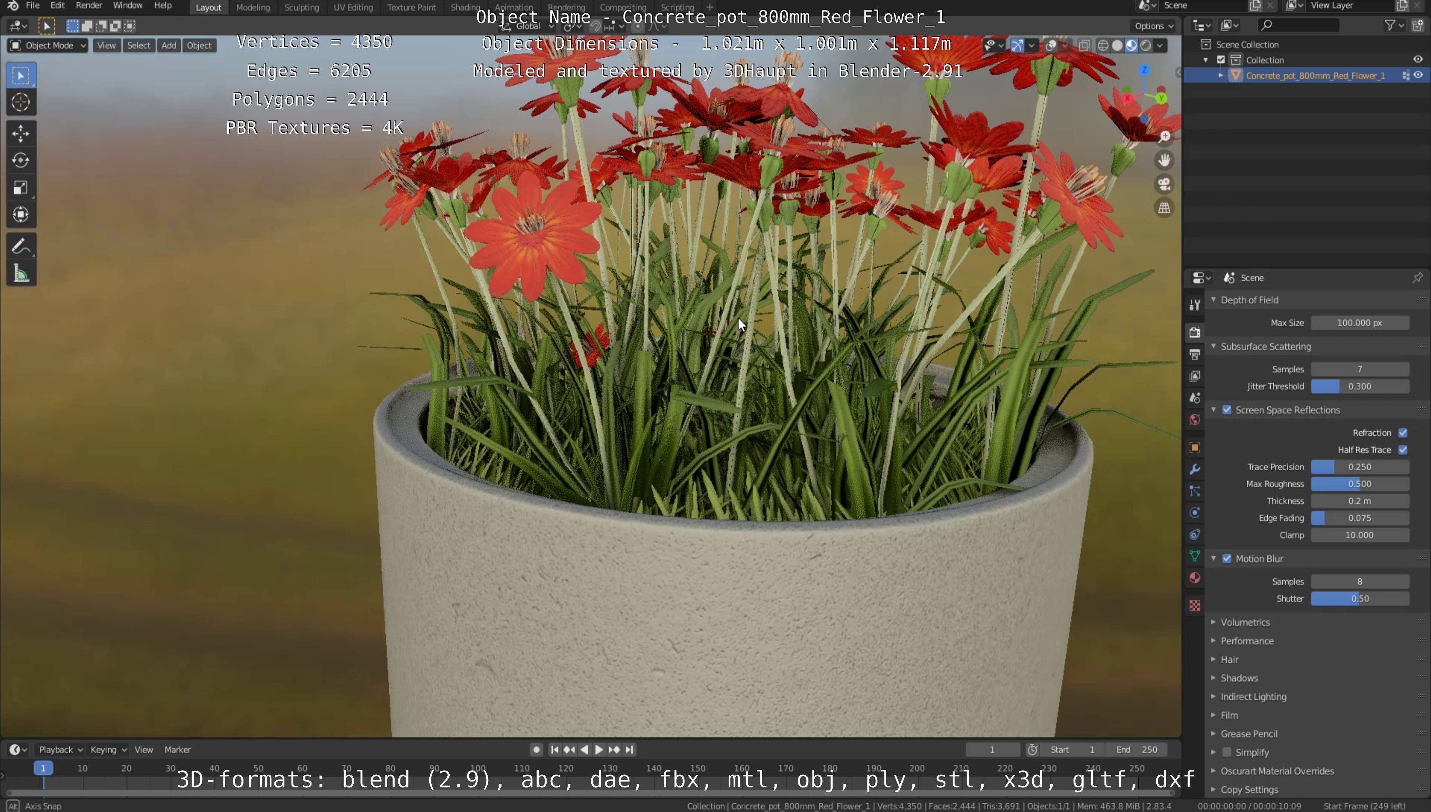Open the Output properties tab
The image size is (1431, 812).
point(1194,354)
